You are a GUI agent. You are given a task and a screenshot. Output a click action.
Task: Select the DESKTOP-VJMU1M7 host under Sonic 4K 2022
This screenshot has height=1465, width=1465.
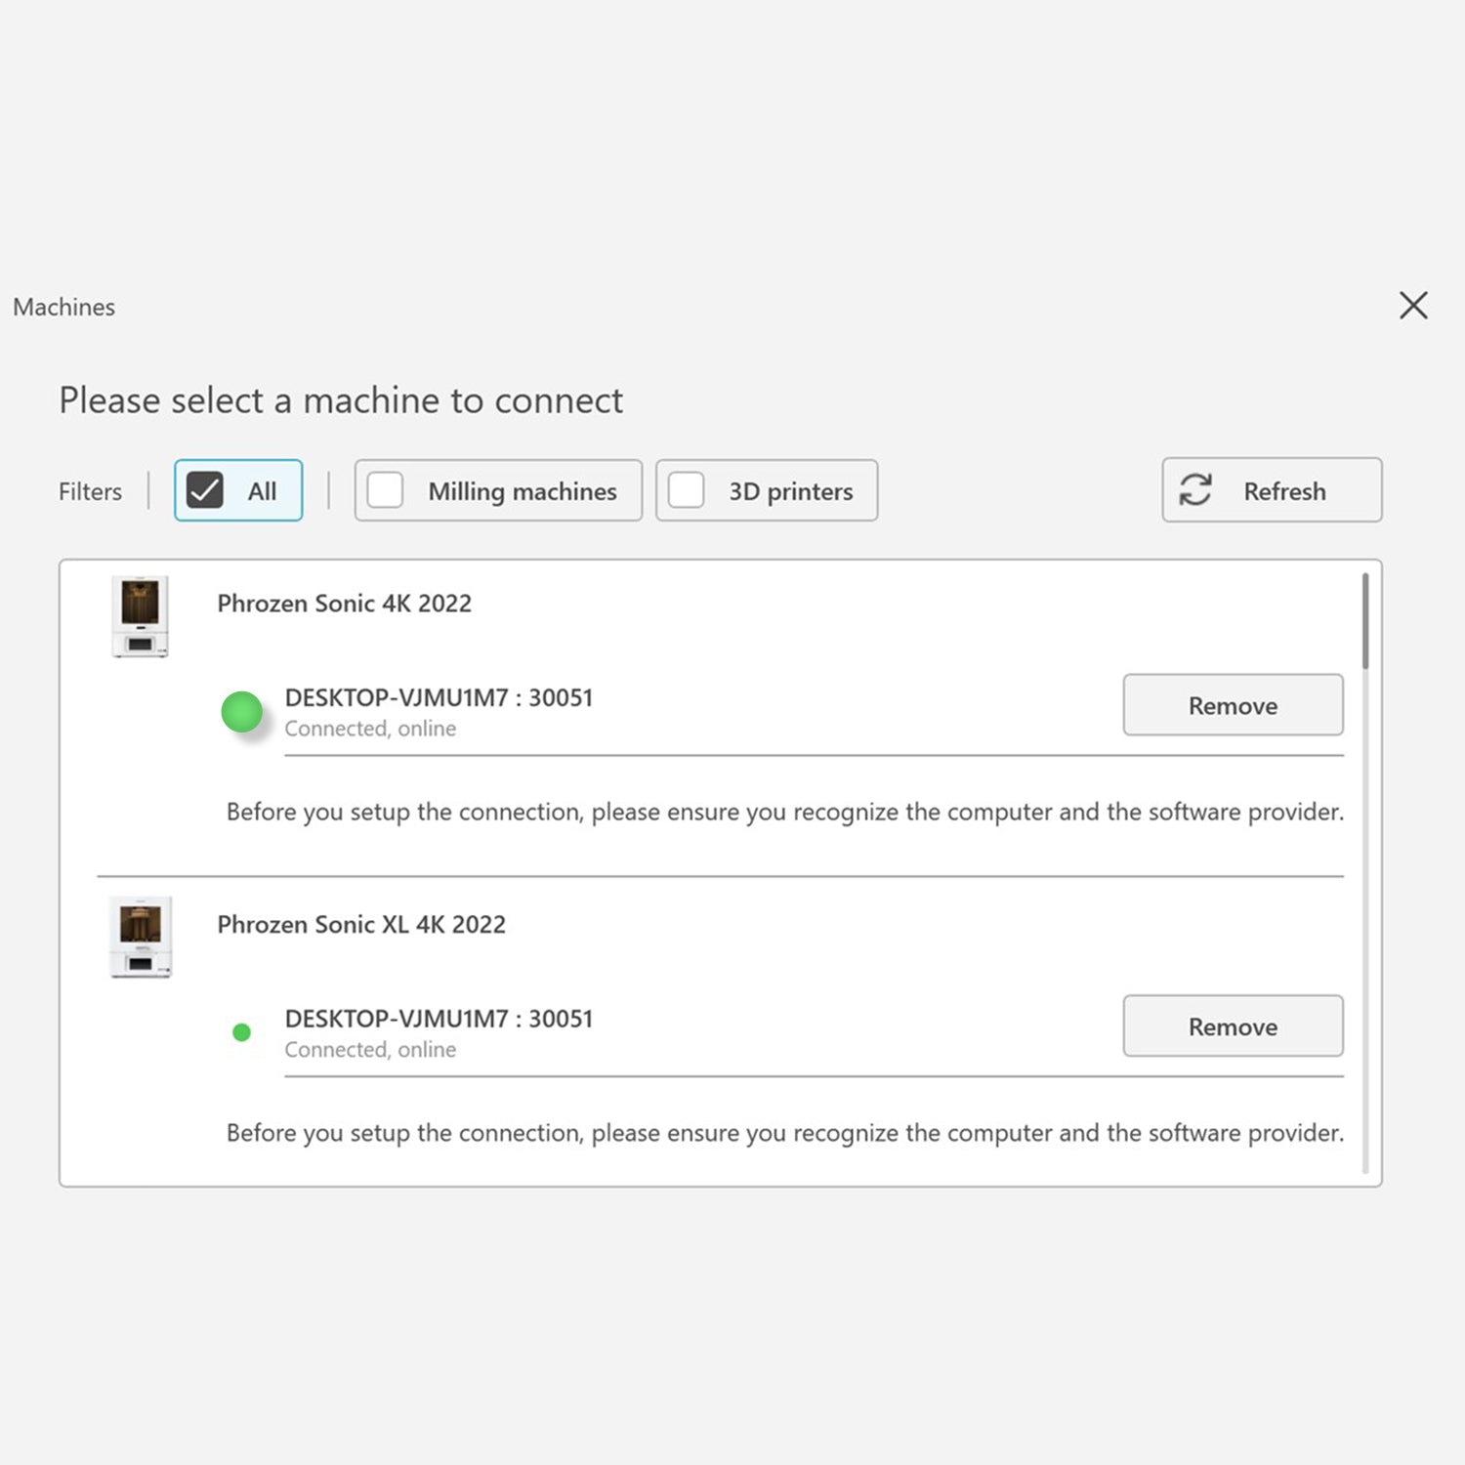click(x=439, y=697)
